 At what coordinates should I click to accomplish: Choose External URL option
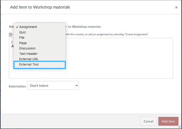[x=39, y=59]
